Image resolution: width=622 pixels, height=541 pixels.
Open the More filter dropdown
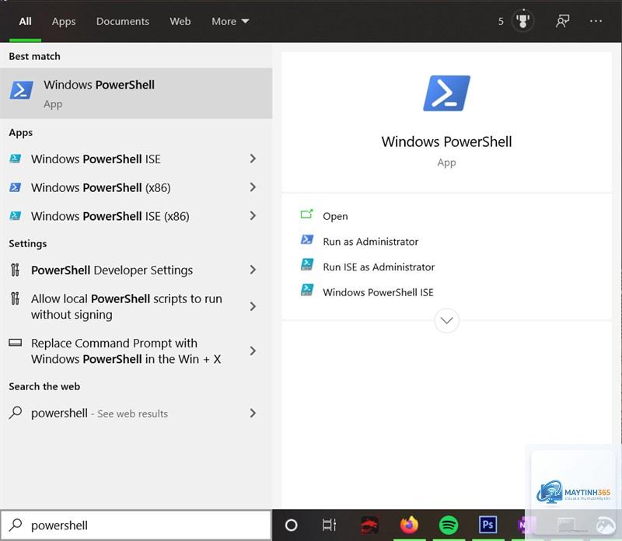coord(230,22)
